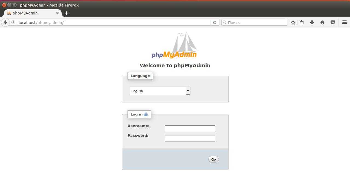Focus the Password input field
350x192 pixels.
[x=190, y=138]
